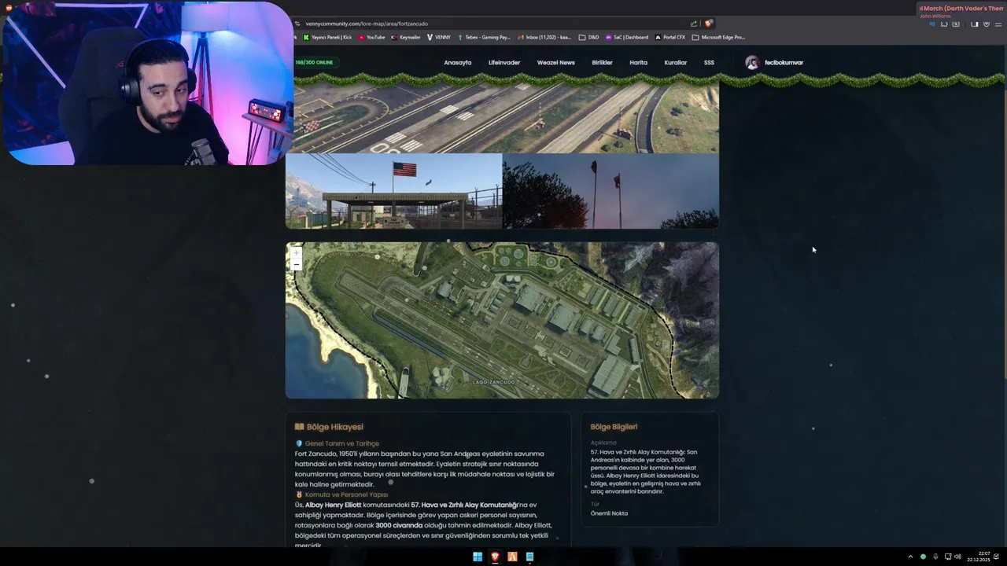Open the Portal CFX bookmark
The width and height of the screenshot is (1007, 566).
(x=669, y=37)
